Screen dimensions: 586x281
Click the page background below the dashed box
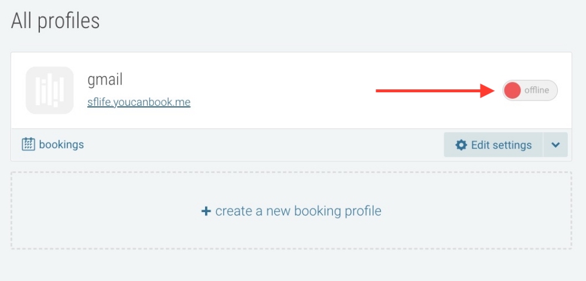pos(293,266)
